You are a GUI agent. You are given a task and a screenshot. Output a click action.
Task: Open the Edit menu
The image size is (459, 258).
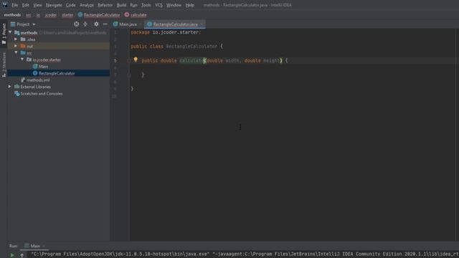click(26, 5)
